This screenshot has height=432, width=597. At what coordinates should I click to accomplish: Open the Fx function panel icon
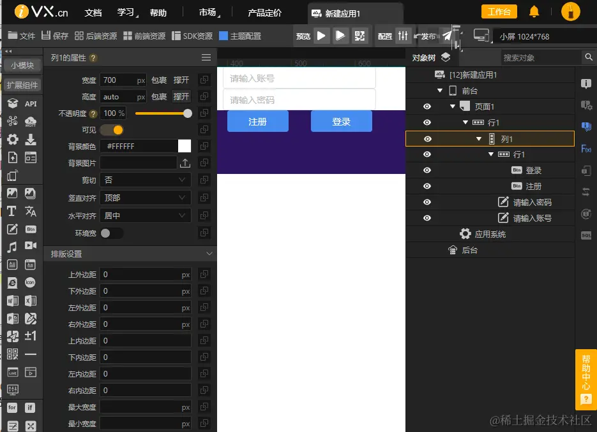586,148
